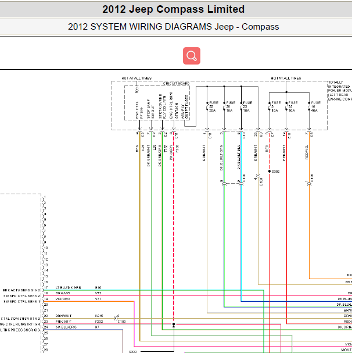Click pin number 16 on left module connector
Screen dimensions: 352x353
pyautogui.click(x=46, y=282)
